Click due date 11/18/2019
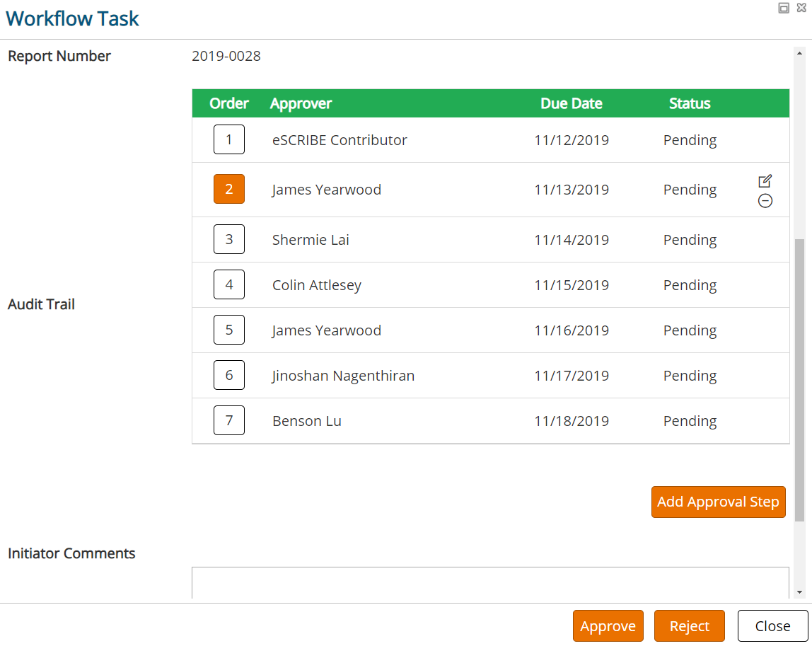This screenshot has height=646, width=812. point(572,421)
